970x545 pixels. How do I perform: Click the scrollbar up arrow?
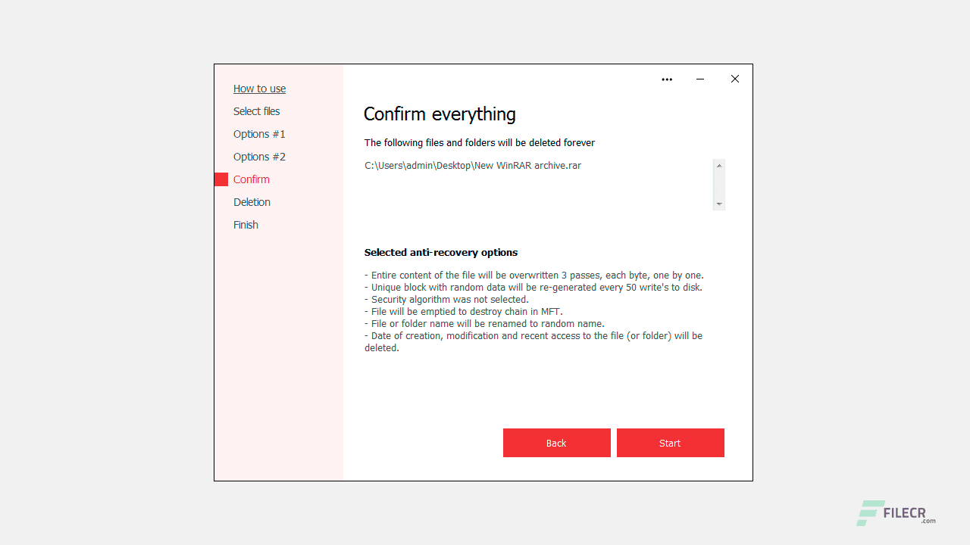[718, 163]
